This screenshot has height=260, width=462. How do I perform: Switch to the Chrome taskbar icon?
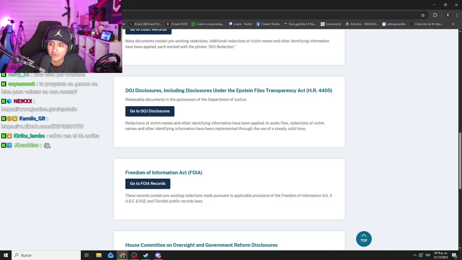point(123,255)
